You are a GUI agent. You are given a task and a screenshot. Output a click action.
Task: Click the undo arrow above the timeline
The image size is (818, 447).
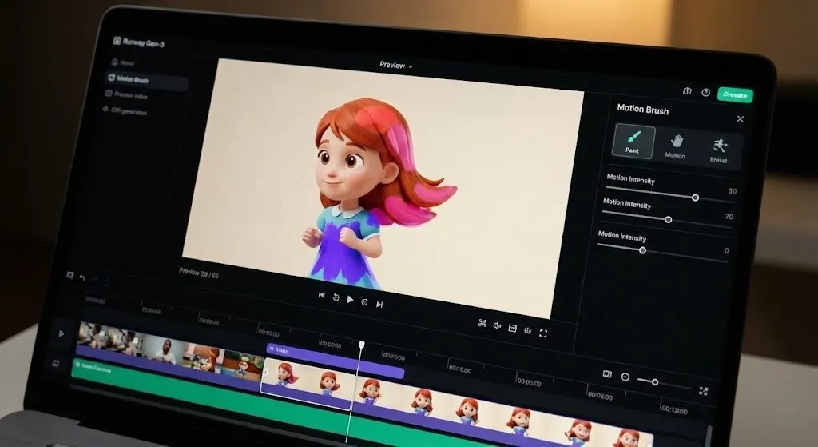click(81, 278)
